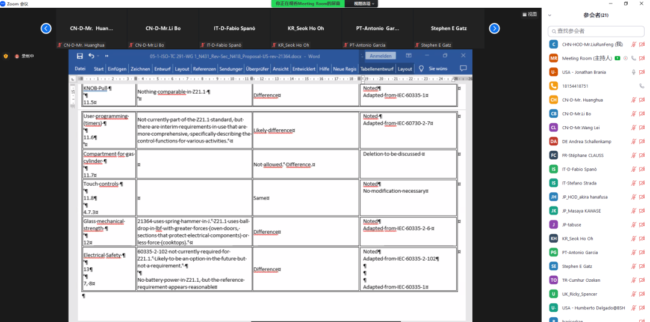
Task: Click the orange phone avatar for 18154418751
Action: click(x=554, y=86)
